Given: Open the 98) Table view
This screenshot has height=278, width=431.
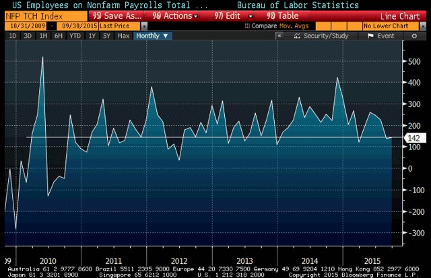Looking at the screenshot, I should (x=283, y=16).
